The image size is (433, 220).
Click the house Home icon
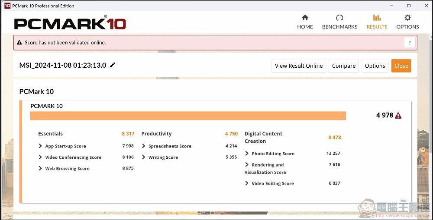(x=305, y=18)
